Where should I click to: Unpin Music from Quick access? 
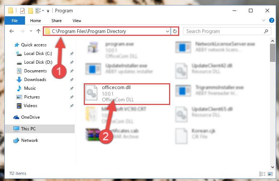72,88
